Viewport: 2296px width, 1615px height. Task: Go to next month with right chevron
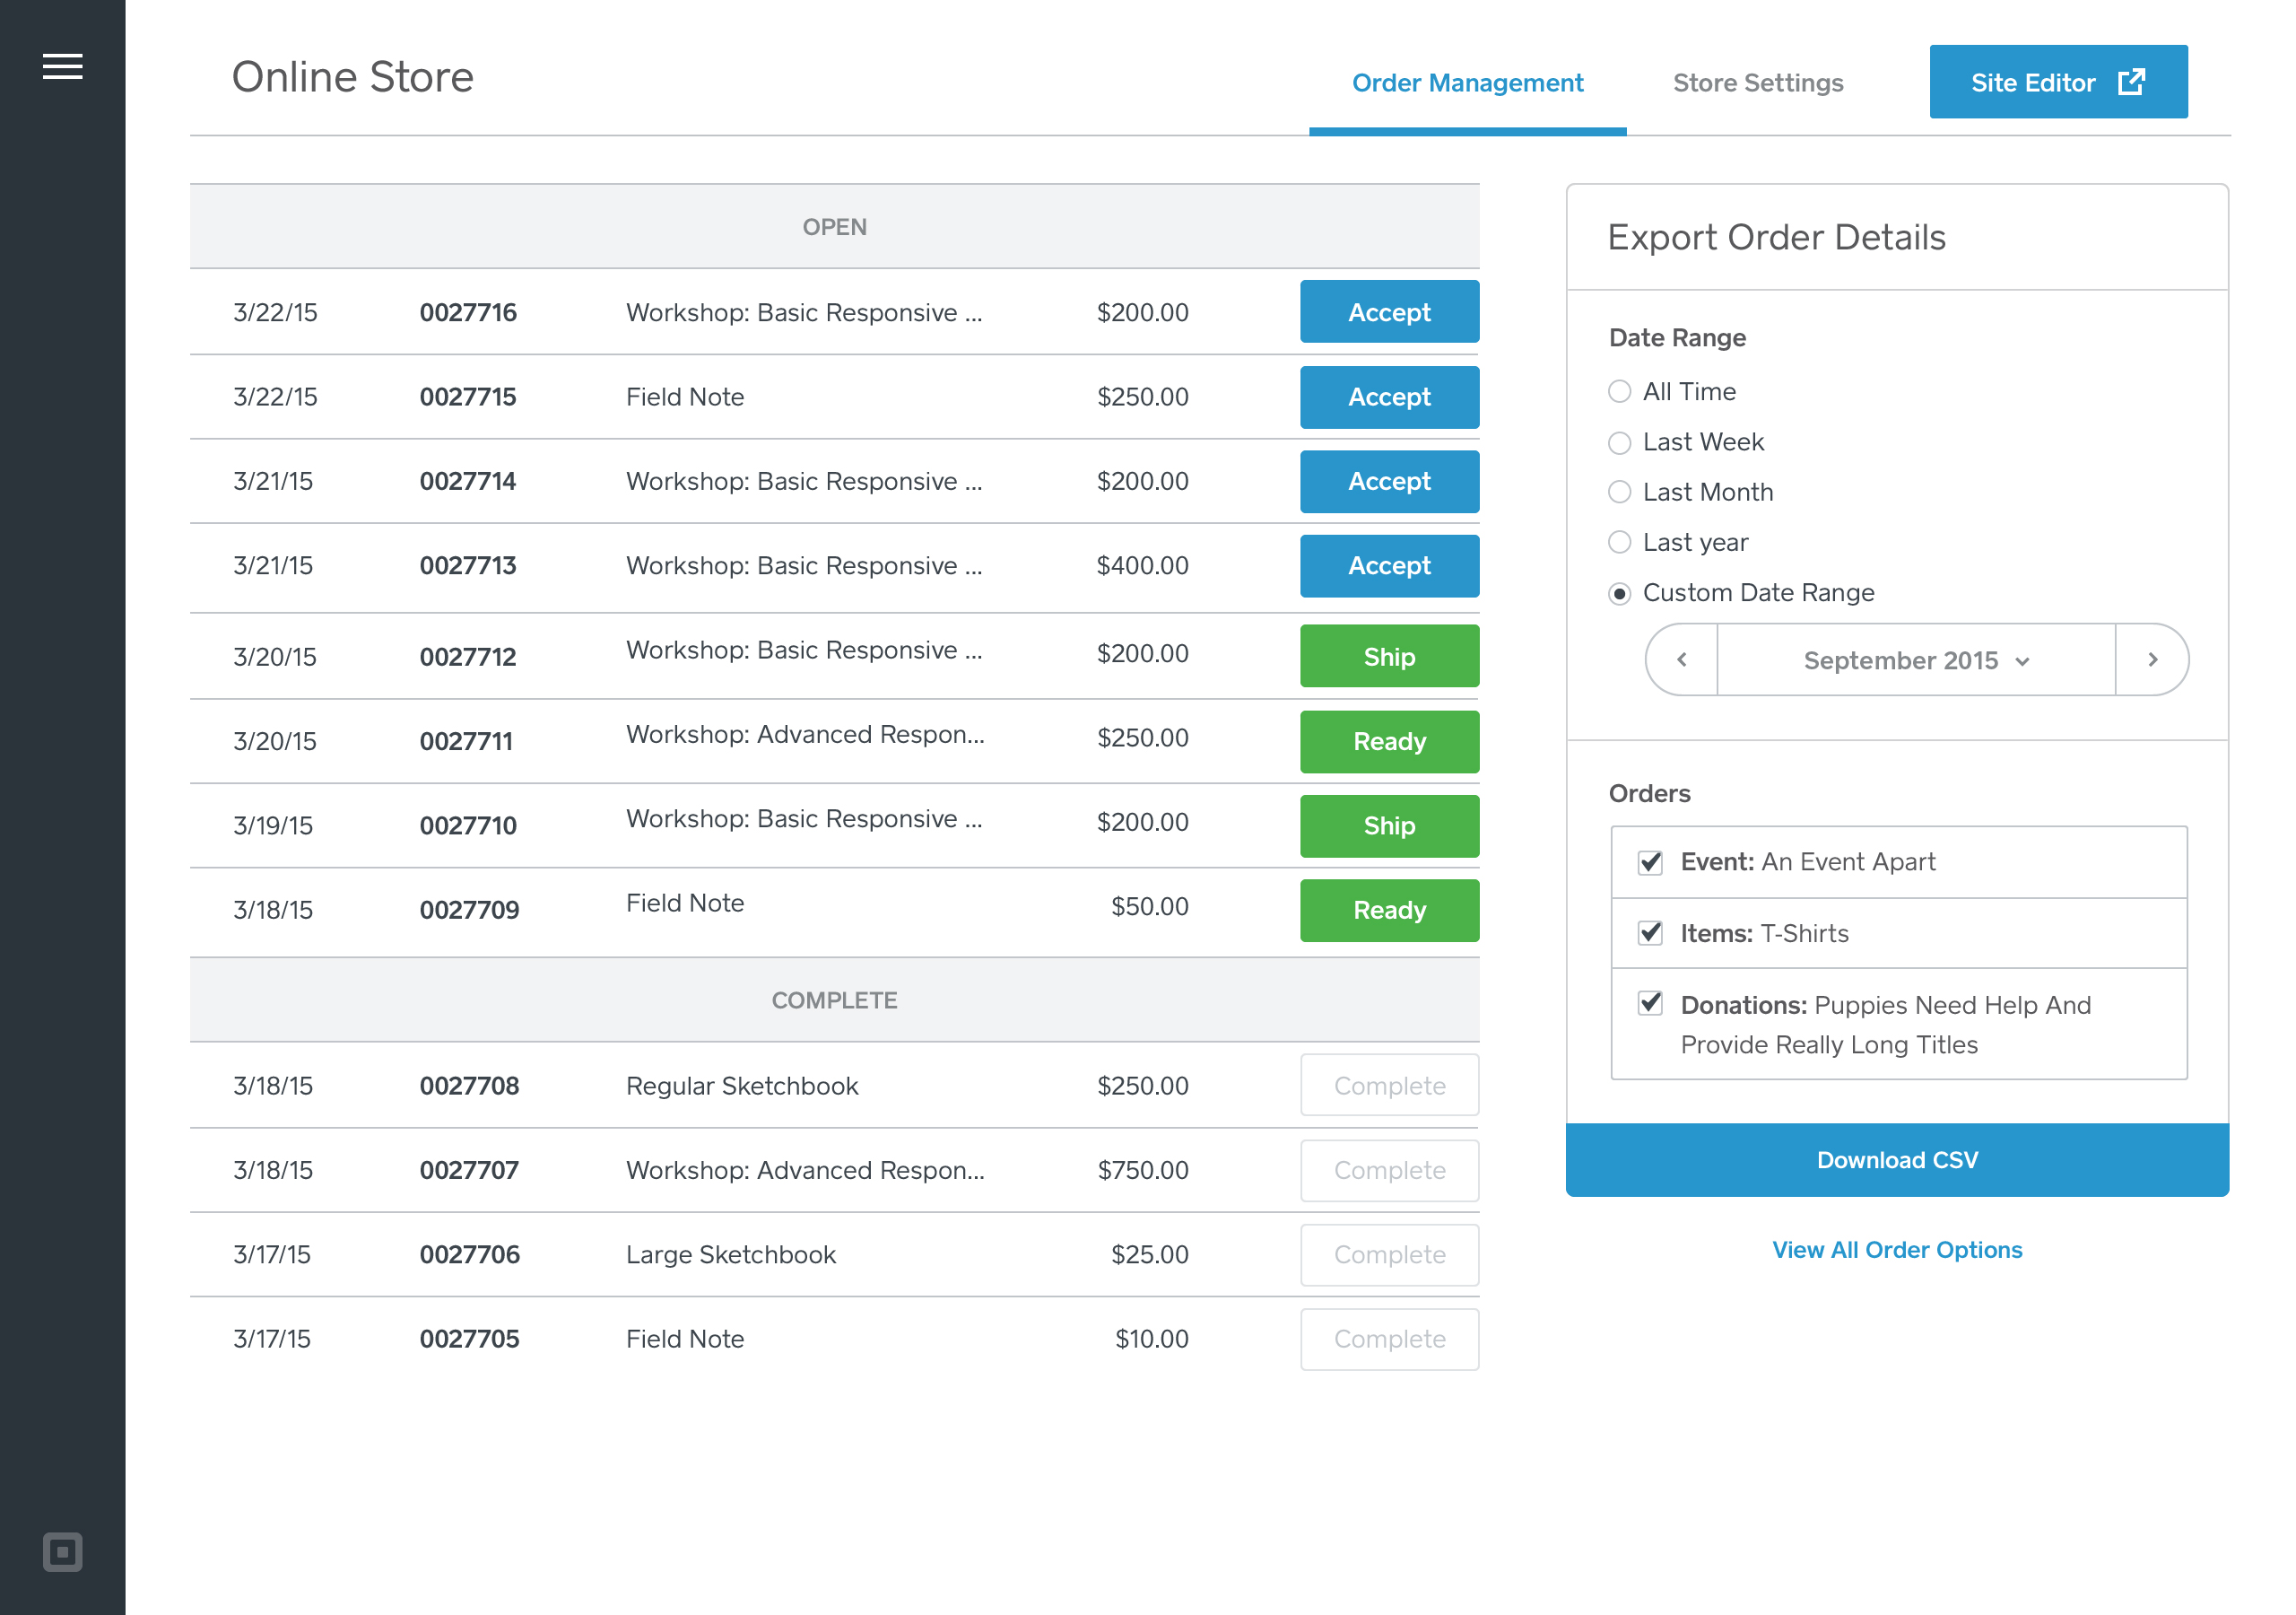(2152, 659)
